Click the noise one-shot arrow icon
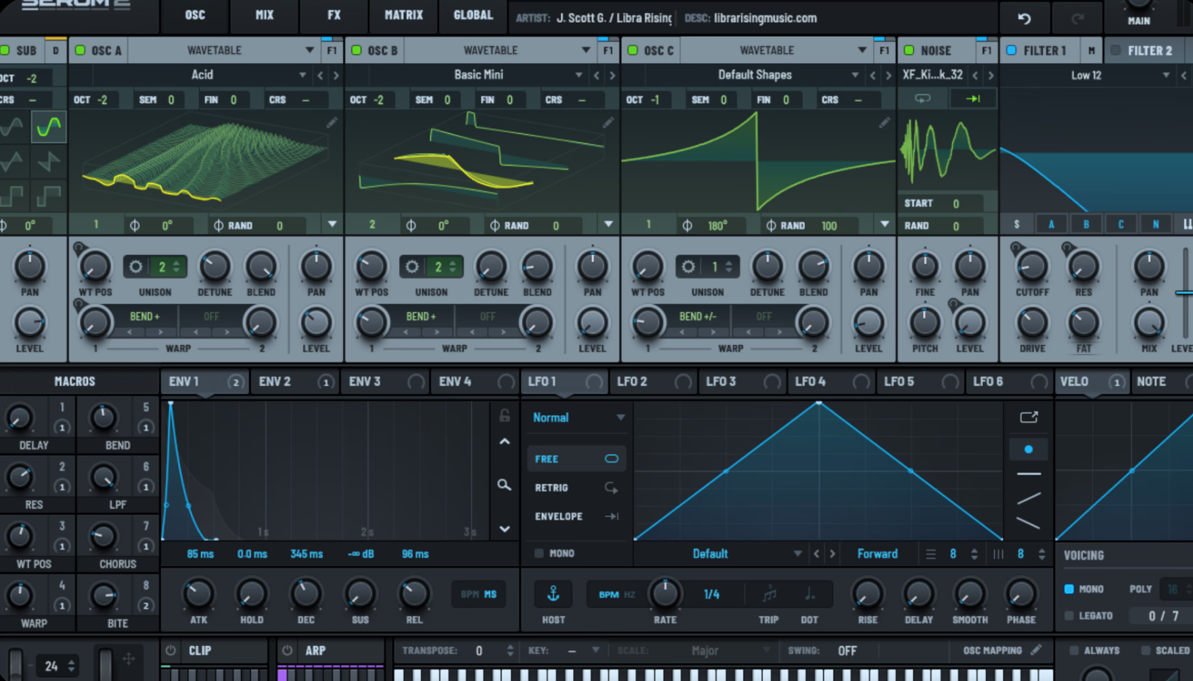This screenshot has width=1193, height=681. [973, 98]
